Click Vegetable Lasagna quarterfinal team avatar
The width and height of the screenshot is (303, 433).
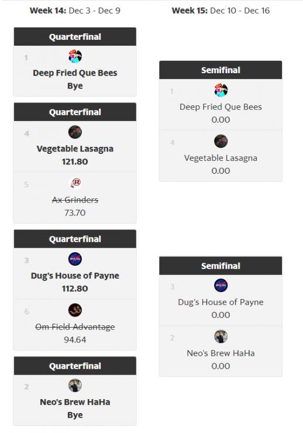click(x=75, y=132)
